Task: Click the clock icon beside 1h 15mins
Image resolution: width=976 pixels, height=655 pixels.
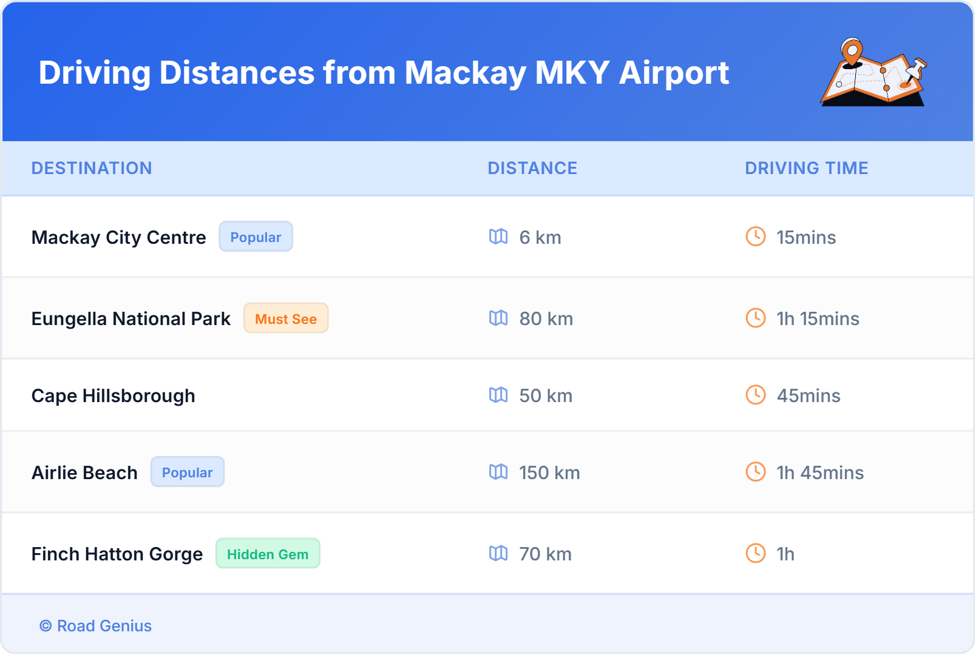Action: coord(755,318)
